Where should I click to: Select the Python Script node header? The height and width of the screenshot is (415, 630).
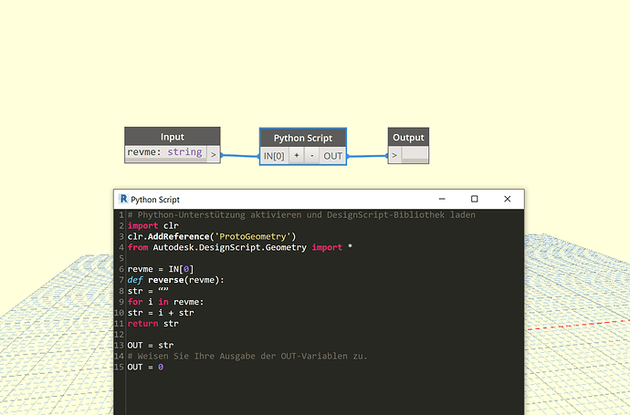pos(303,138)
